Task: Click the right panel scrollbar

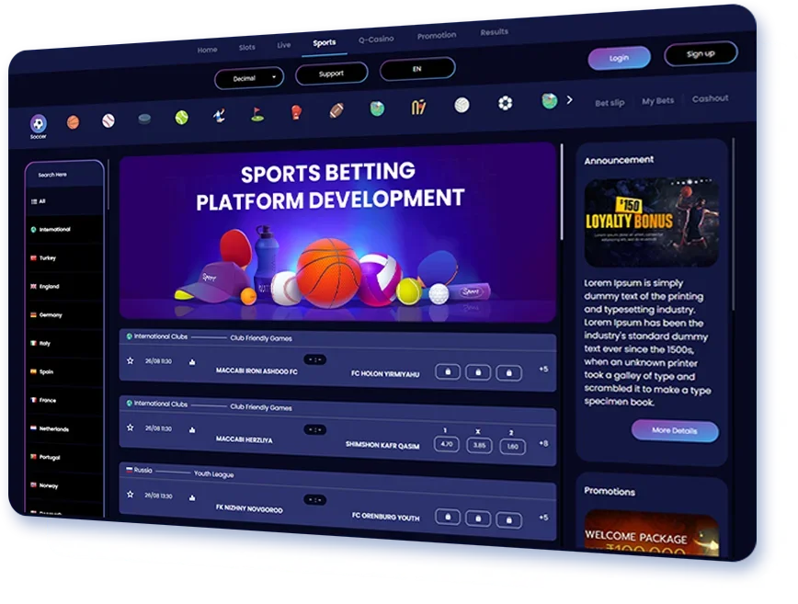Action: point(734,224)
